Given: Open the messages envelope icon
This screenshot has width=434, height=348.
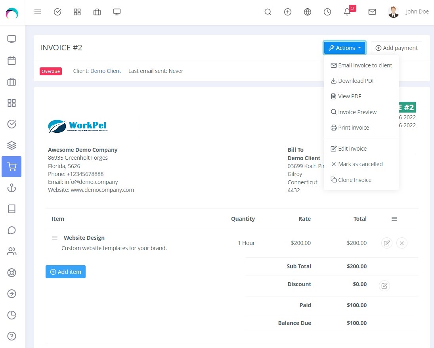Looking at the screenshot, I should coord(372,12).
